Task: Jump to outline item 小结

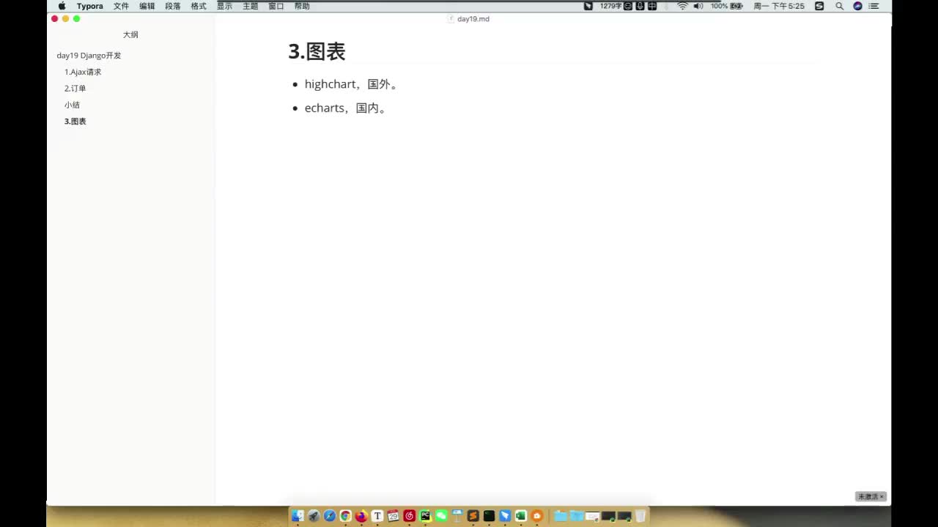Action: point(72,105)
